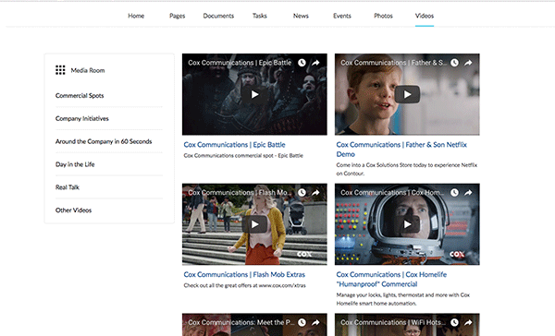Screen dimensions: 555x336
Task: Click Watch Later clock on WiFi Hots... video
Action: [x=454, y=322]
